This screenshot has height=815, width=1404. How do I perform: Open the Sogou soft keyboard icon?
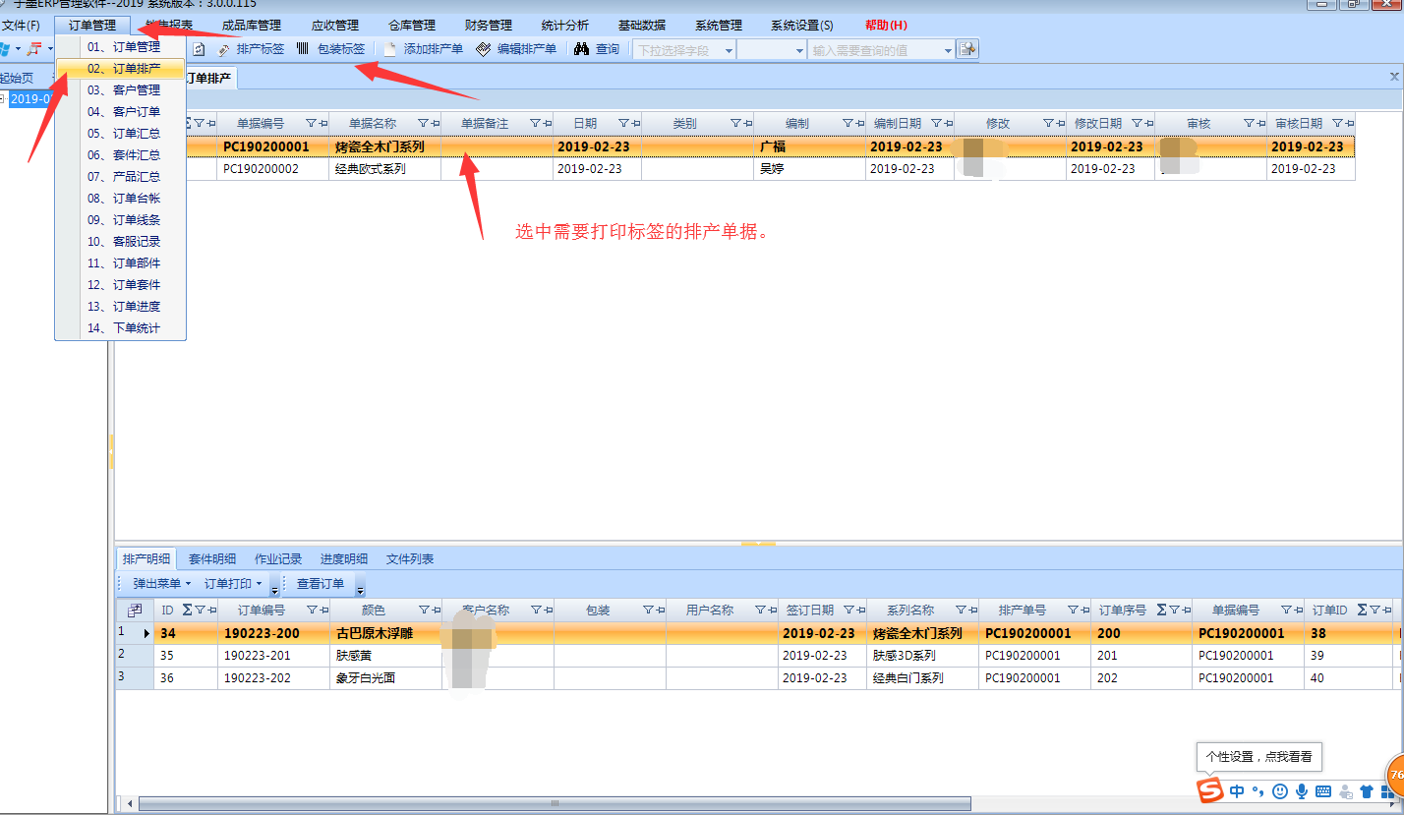pyautogui.click(x=1323, y=791)
